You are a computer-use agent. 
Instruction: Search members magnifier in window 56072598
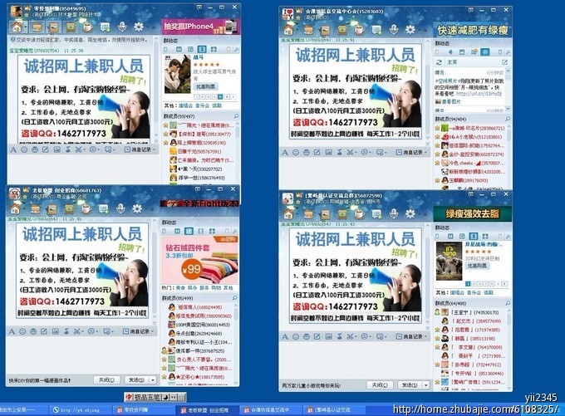point(508,303)
